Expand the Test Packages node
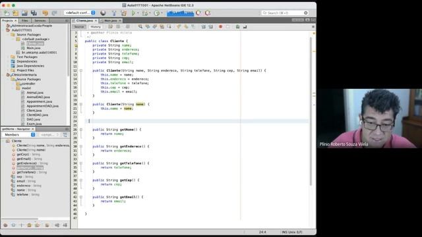This screenshot has width=422, height=237. (9, 57)
